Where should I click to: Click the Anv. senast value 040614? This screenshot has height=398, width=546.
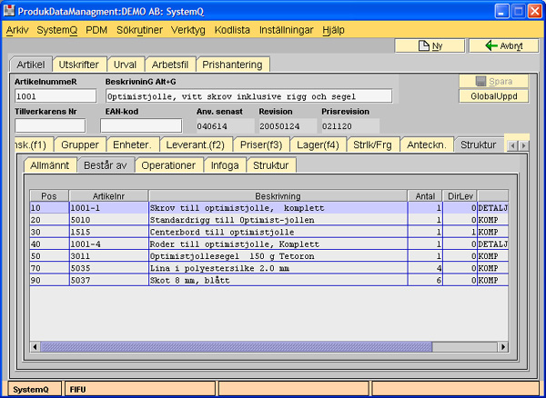[226, 125]
